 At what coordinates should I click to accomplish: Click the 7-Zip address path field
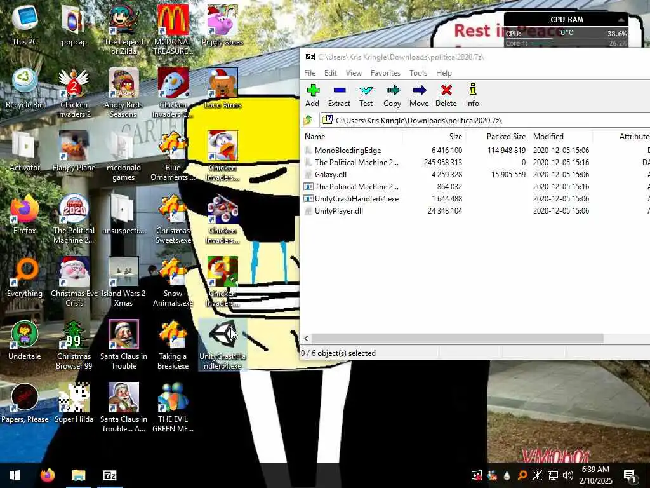486,120
